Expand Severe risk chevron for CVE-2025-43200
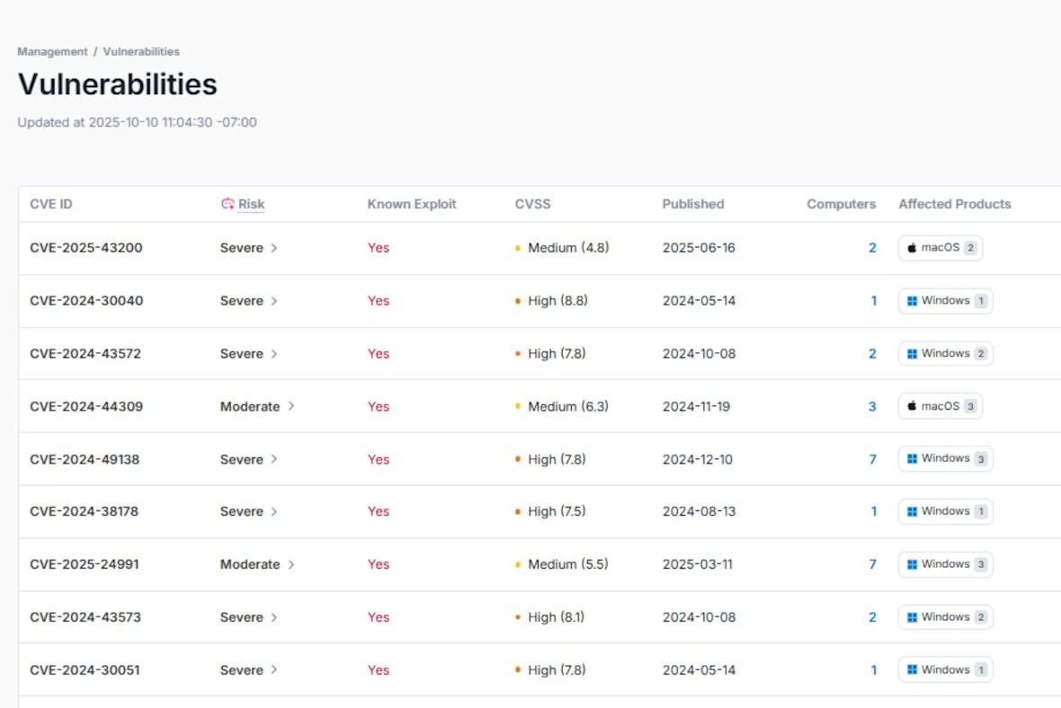1061x708 pixels. (274, 248)
